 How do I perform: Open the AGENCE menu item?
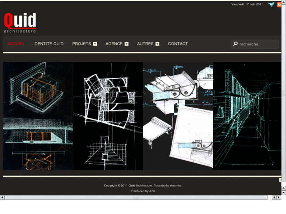pos(114,44)
